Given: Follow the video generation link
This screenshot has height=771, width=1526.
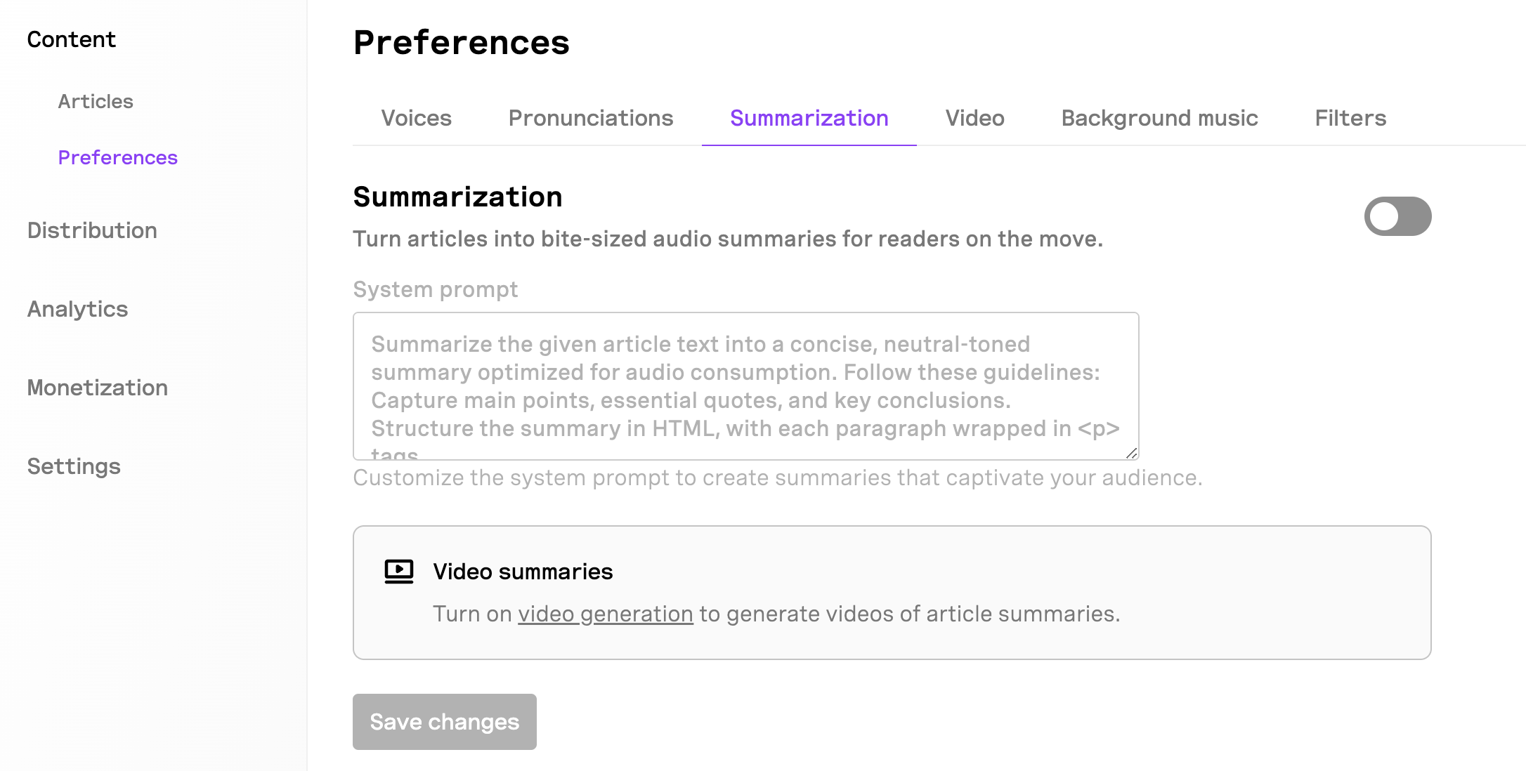Looking at the screenshot, I should (606, 614).
